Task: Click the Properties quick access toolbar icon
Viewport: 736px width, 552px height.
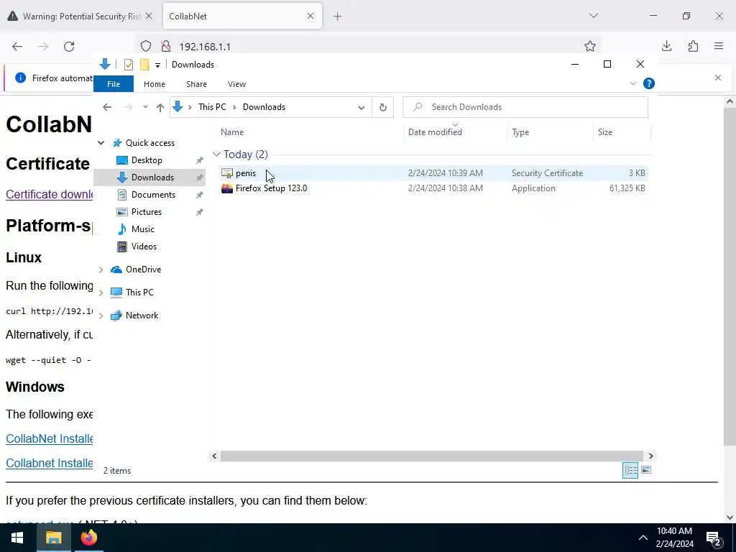Action: pos(128,65)
